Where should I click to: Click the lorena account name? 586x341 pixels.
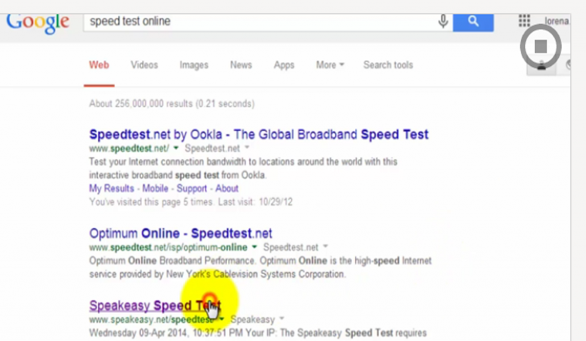(x=557, y=21)
